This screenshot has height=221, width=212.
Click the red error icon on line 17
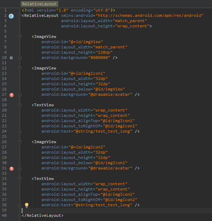click(x=12, y=95)
